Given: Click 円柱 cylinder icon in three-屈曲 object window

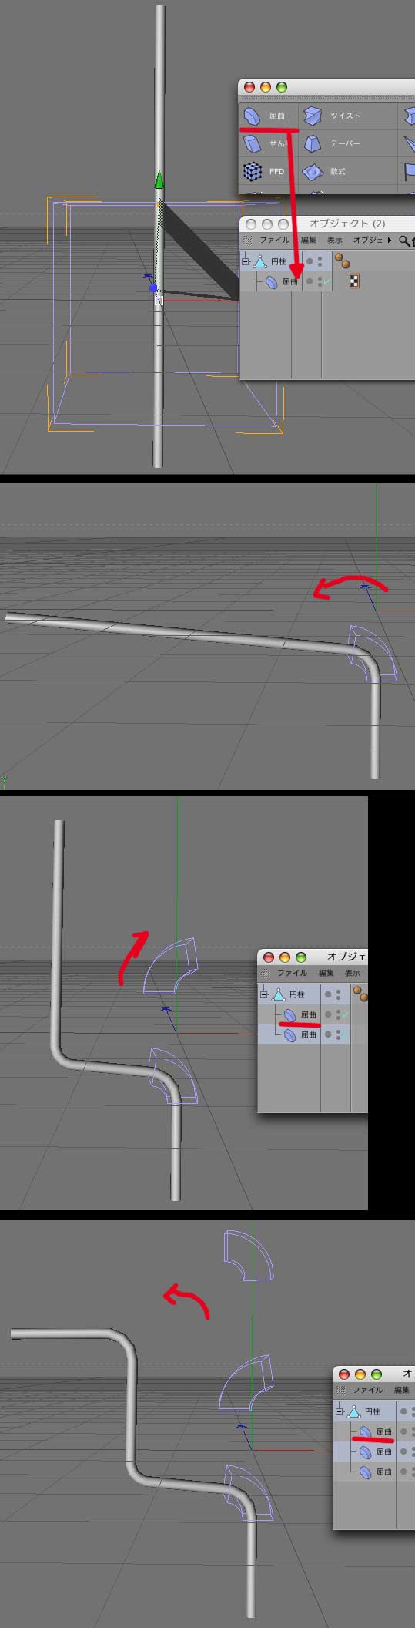Looking at the screenshot, I should pyautogui.click(x=354, y=1411).
